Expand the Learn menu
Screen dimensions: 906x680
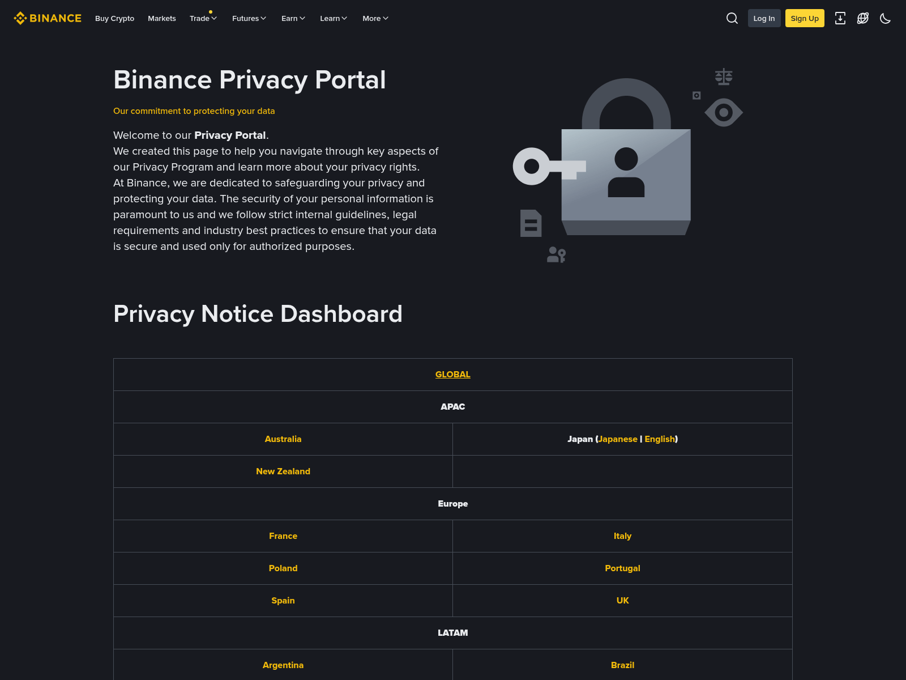[x=333, y=18]
